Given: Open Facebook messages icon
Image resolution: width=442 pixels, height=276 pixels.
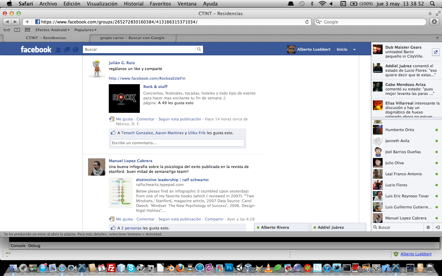Looking at the screenshot, I should click(x=67, y=49).
